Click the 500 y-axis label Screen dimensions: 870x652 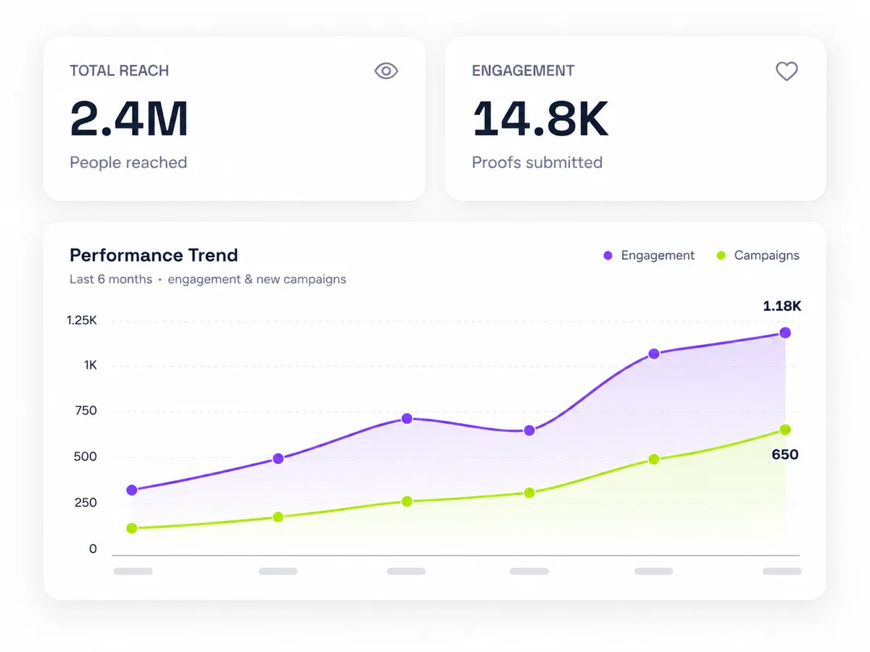pos(85,457)
